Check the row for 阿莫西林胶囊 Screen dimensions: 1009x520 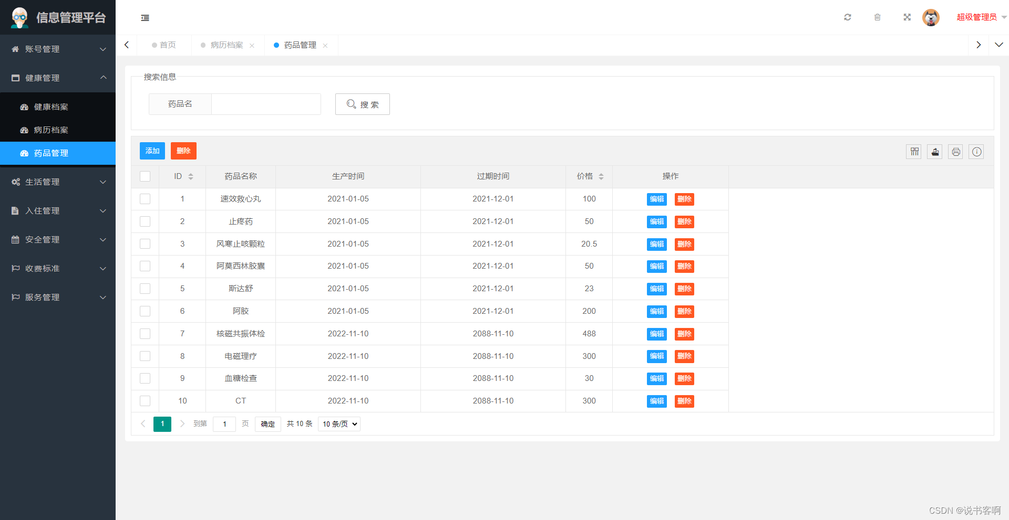(x=145, y=266)
